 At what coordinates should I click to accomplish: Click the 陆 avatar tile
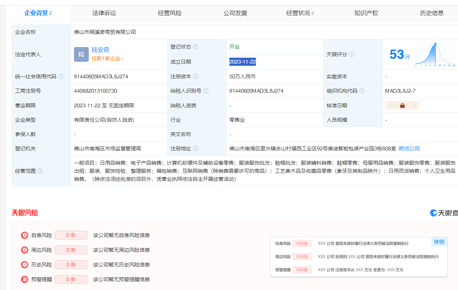tap(81, 54)
